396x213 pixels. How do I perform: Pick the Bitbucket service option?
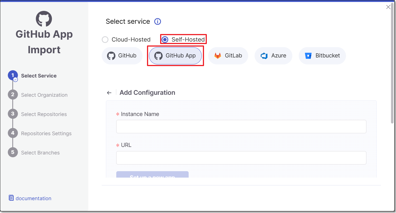click(x=322, y=56)
